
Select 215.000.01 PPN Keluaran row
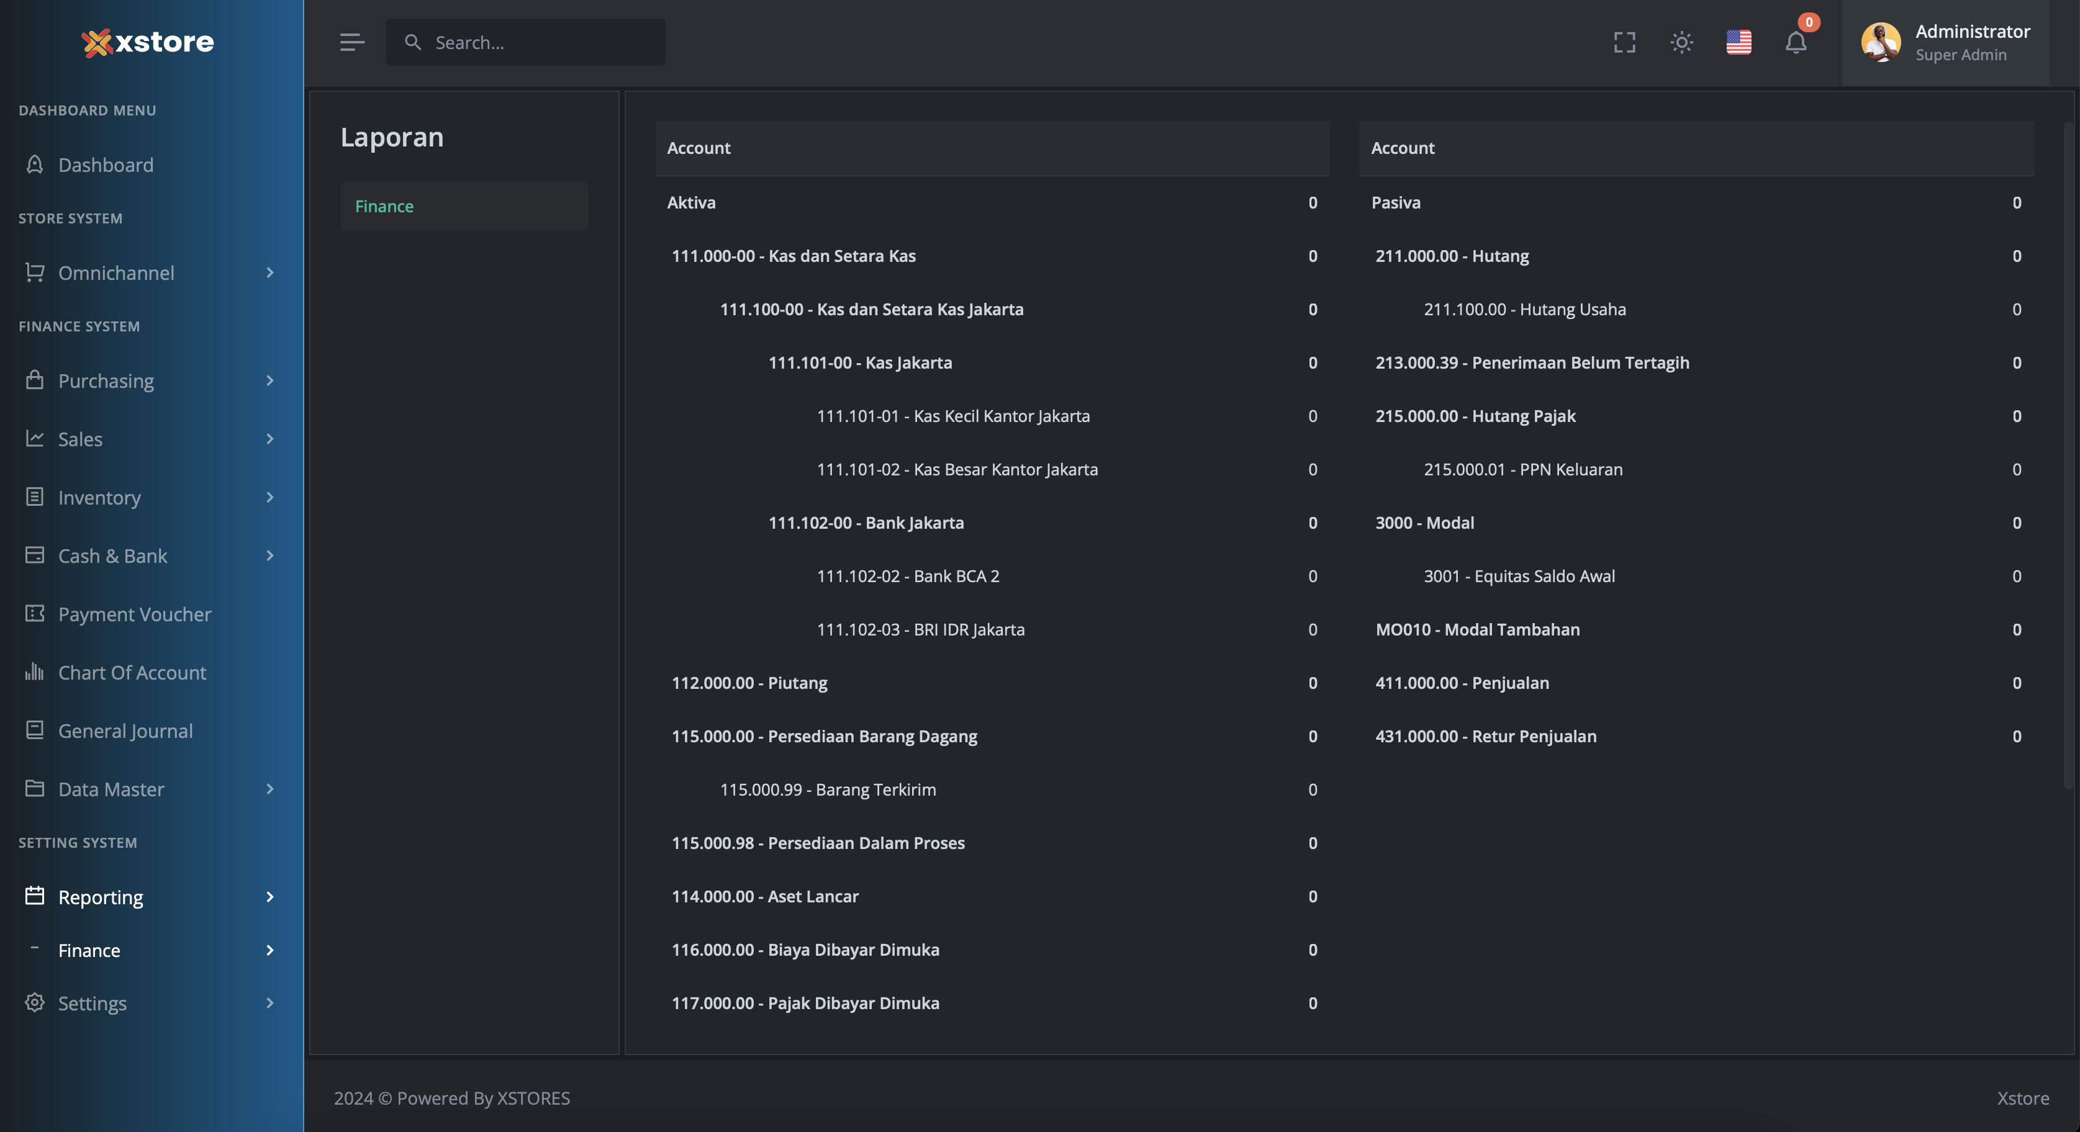tap(1696, 470)
